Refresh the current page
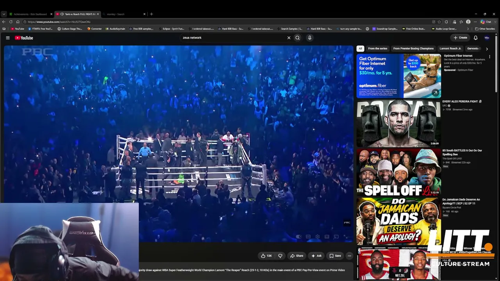This screenshot has width=500, height=281. pos(11,22)
